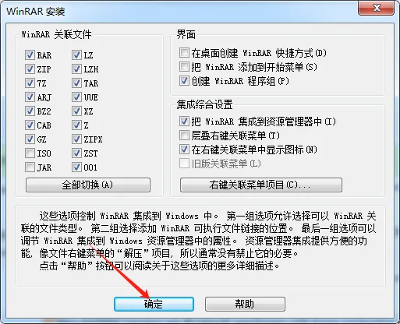Open the 帮助 help button

pyautogui.click(x=245, y=304)
